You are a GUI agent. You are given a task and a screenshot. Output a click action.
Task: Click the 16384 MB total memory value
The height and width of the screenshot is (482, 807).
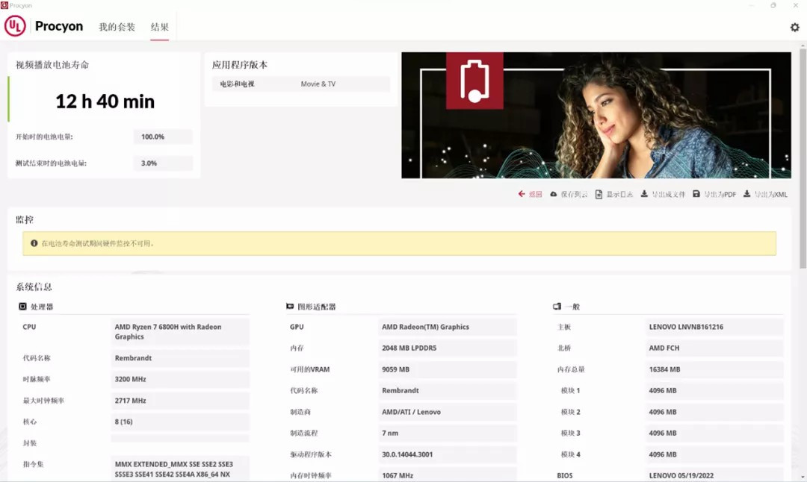pyautogui.click(x=714, y=369)
